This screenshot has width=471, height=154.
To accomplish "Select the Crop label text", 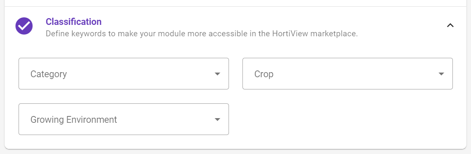I will coord(264,74).
